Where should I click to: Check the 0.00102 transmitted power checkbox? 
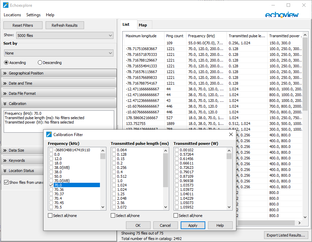pyautogui.click(x=177, y=150)
